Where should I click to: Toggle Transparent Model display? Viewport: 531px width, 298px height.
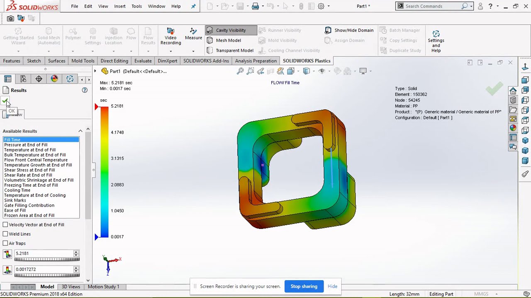pyautogui.click(x=230, y=50)
